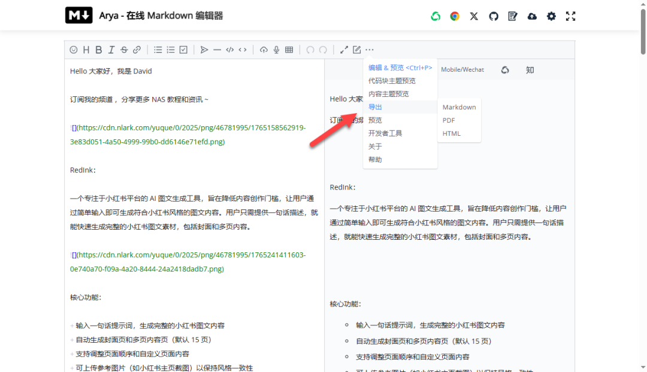
Task: Switch preview to Mobile/Wechat
Action: click(x=462, y=69)
